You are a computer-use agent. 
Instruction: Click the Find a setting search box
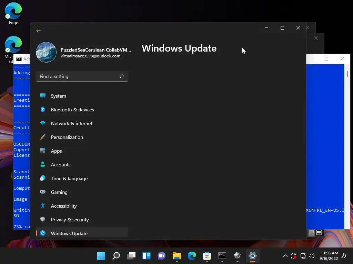tap(82, 76)
